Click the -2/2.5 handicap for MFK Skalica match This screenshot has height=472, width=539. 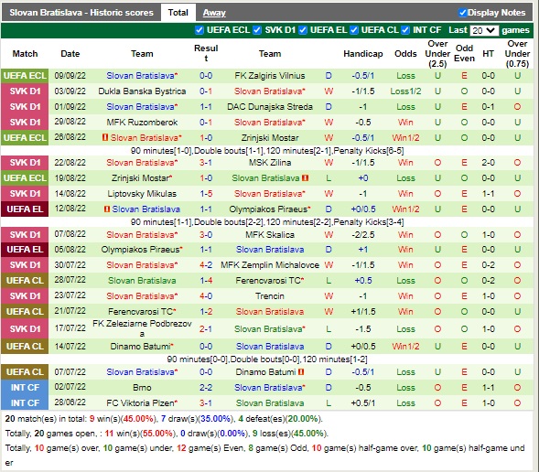(x=363, y=234)
